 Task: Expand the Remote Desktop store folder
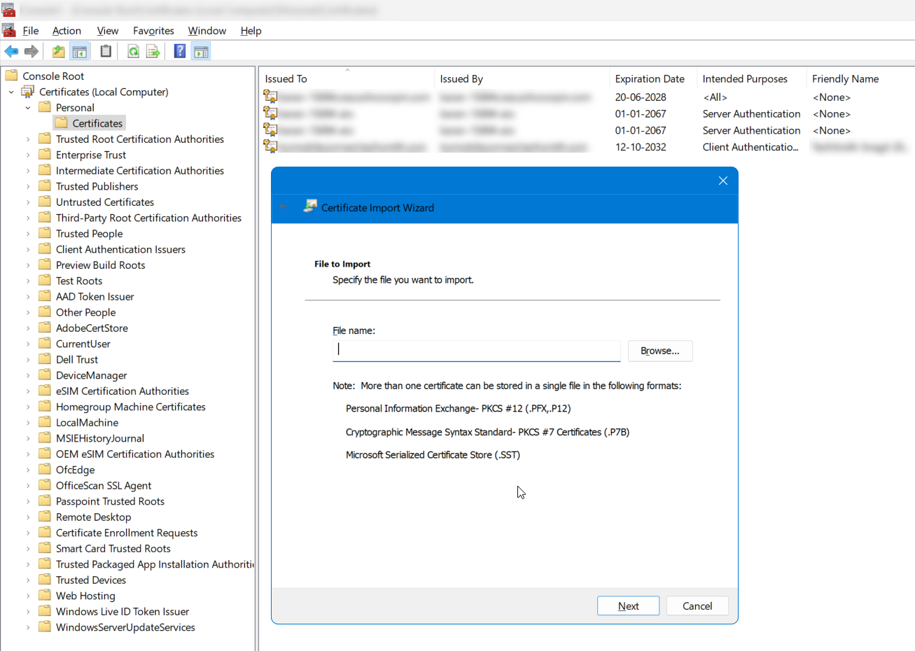point(28,517)
